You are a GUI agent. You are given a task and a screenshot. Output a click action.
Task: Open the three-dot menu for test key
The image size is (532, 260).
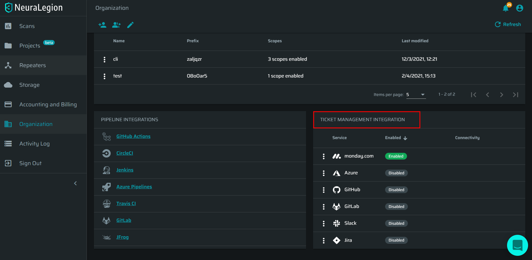click(x=105, y=76)
